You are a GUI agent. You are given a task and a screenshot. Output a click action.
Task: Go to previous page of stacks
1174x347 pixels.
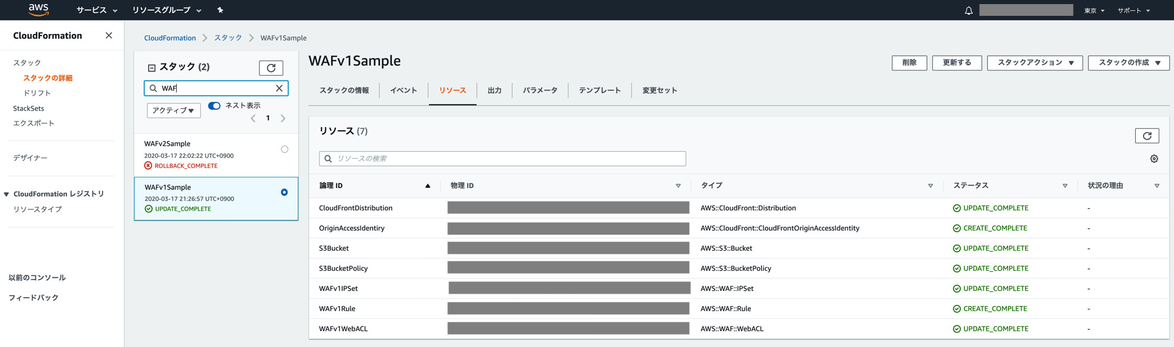click(x=253, y=118)
